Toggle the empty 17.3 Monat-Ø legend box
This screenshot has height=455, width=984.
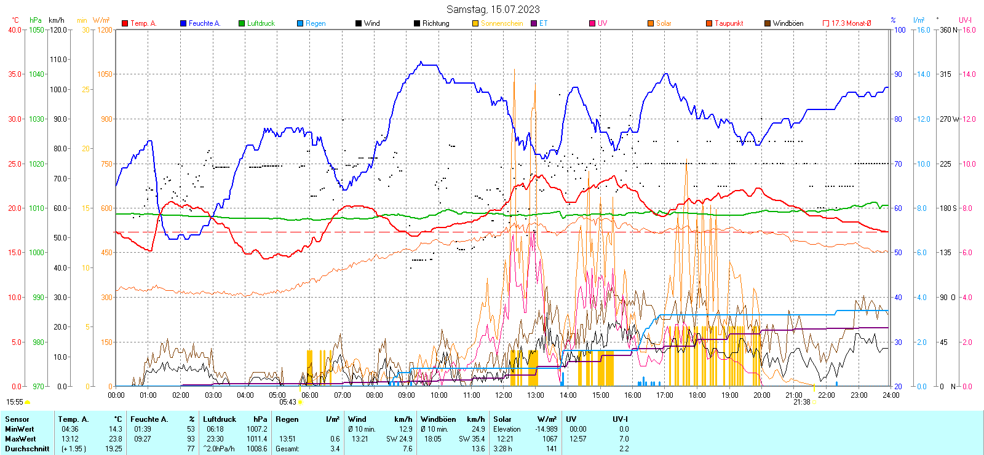[826, 23]
